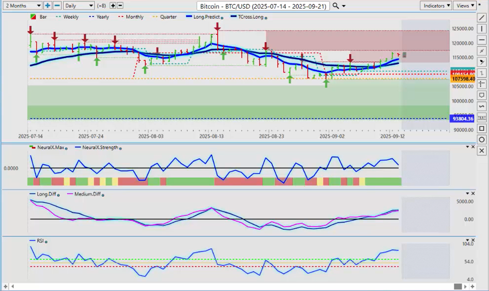489x291 pixels.
Task: Click the NeuralX.Max legend label
Action: coord(51,147)
